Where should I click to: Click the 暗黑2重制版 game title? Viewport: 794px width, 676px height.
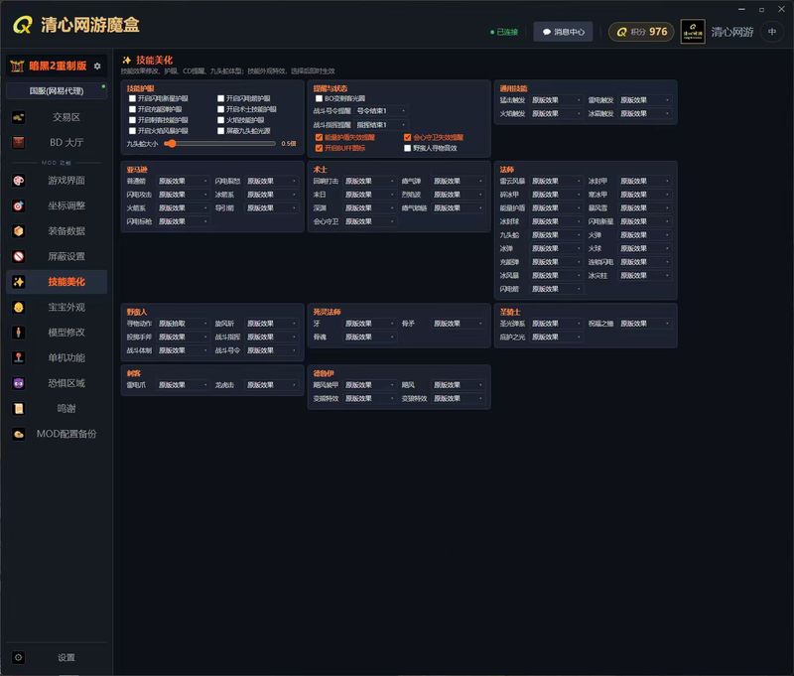58,66
